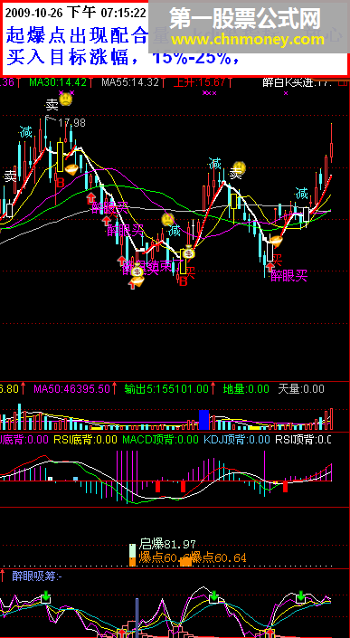Viewport: 350px width, 638px height.
Task: Click the red up arrow after MA50:46395.50
Action: (115, 388)
